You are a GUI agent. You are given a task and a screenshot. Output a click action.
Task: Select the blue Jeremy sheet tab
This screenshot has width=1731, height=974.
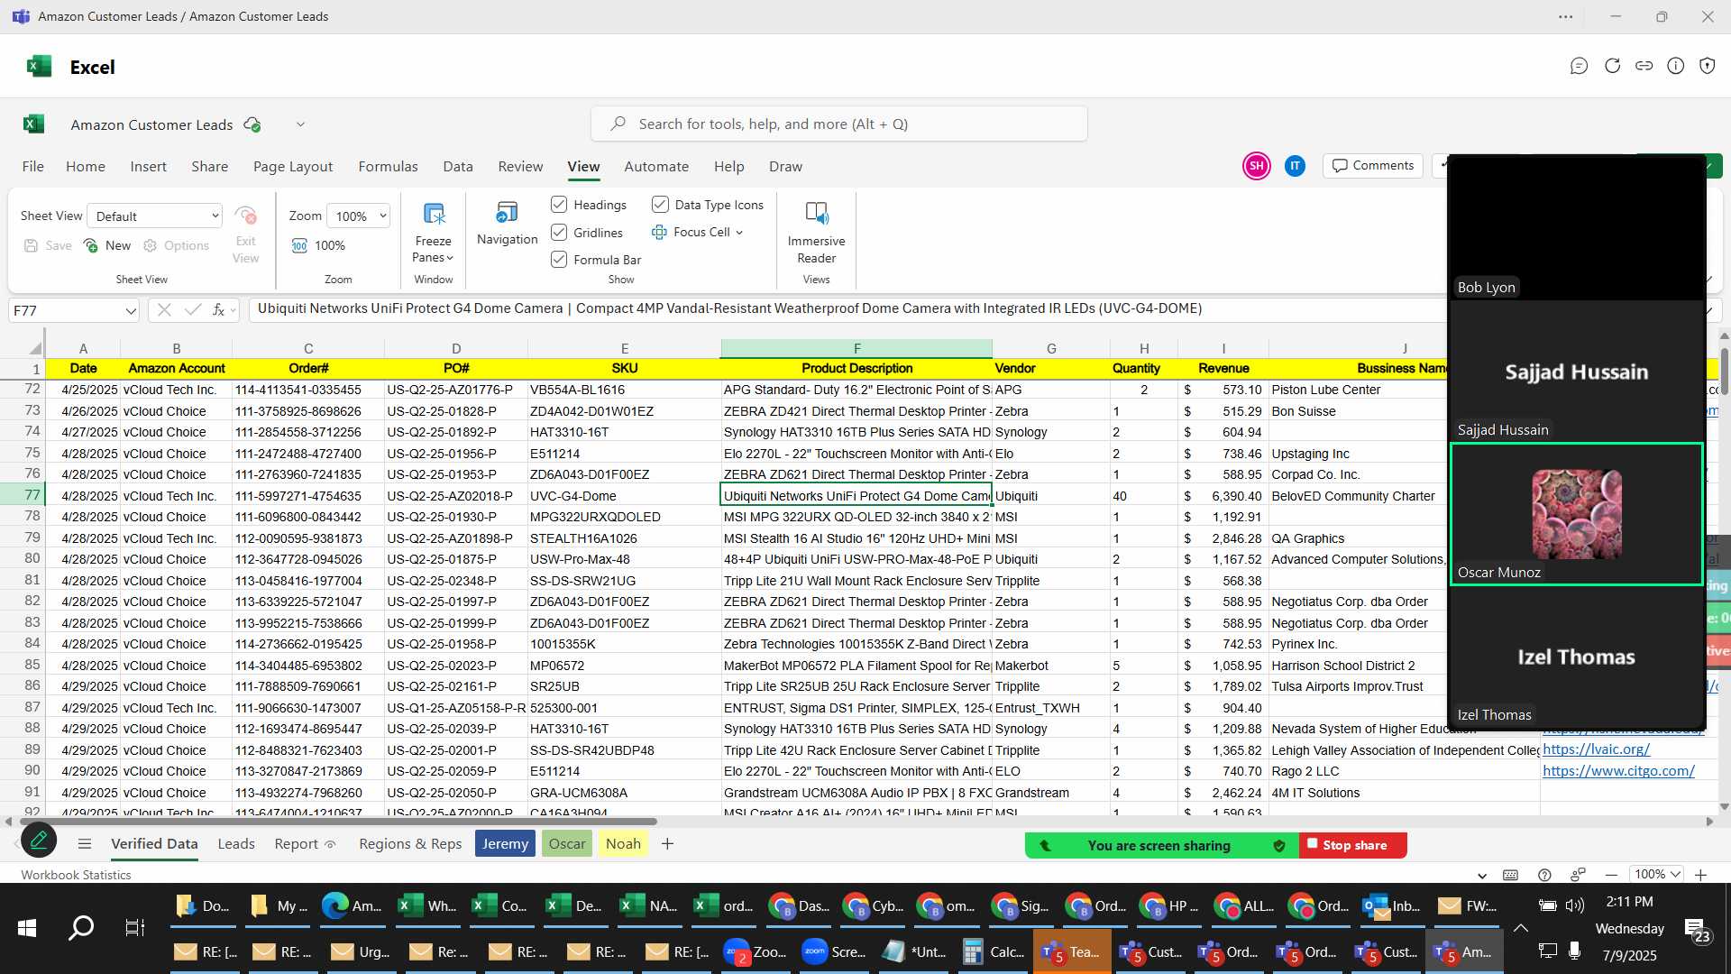pos(505,844)
